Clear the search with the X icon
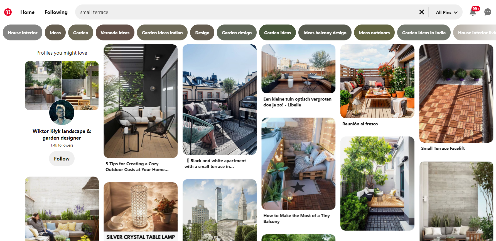 point(422,12)
